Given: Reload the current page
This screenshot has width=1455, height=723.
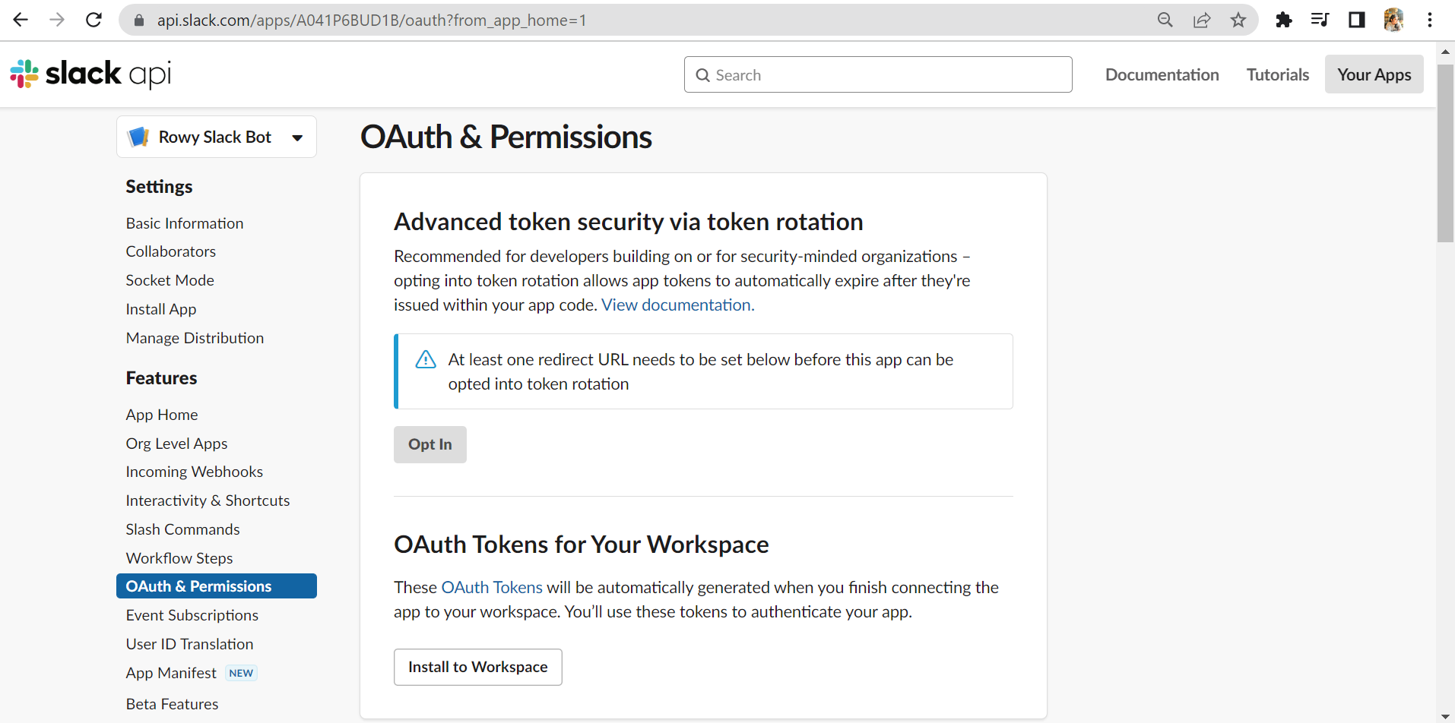Looking at the screenshot, I should (x=94, y=20).
